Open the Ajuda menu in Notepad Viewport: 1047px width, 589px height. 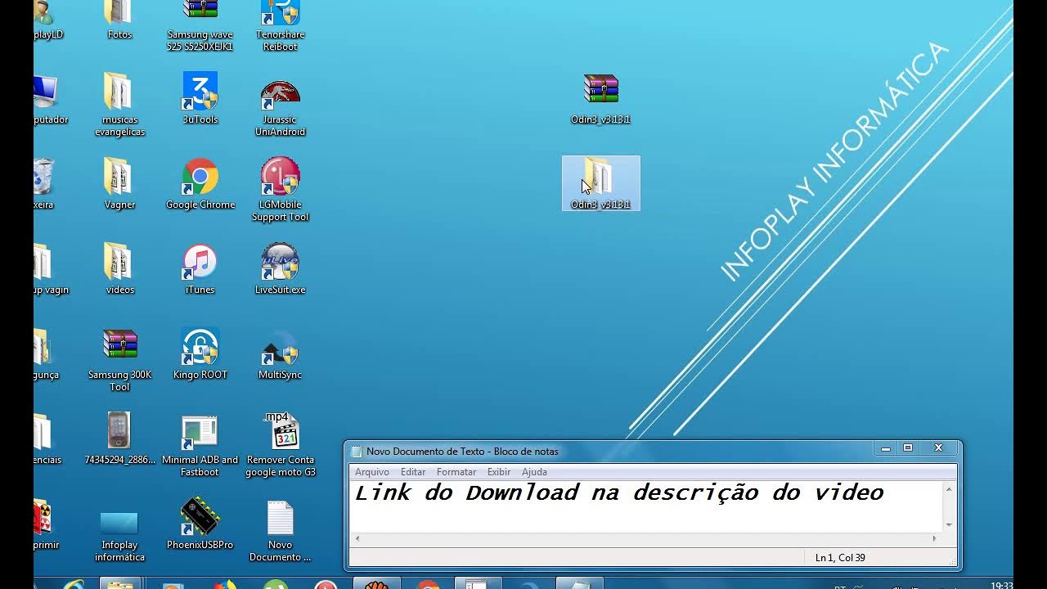click(534, 472)
